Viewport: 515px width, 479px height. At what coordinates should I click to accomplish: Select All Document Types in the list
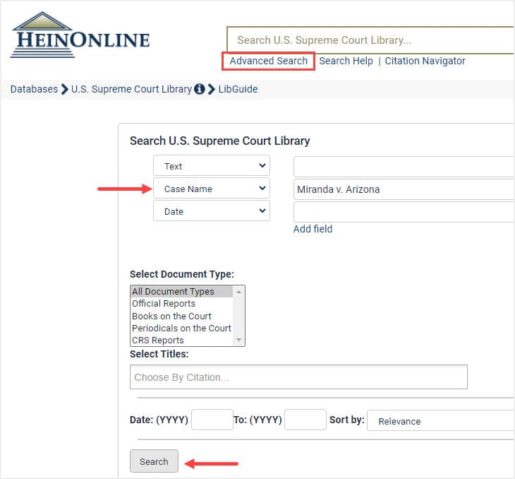click(181, 292)
